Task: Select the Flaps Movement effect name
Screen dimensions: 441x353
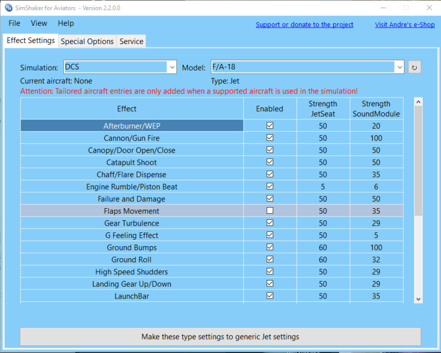Action: pos(132,211)
